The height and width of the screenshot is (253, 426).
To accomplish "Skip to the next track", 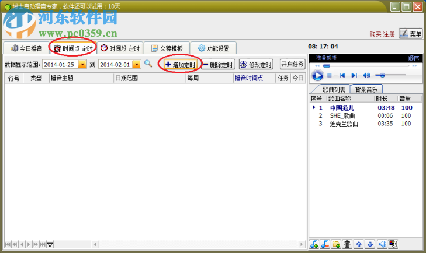I will coord(354,75).
